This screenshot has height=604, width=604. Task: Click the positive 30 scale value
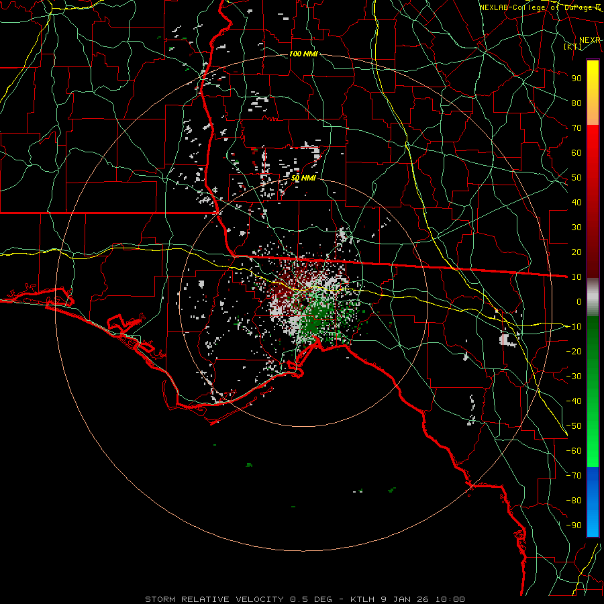(x=576, y=228)
